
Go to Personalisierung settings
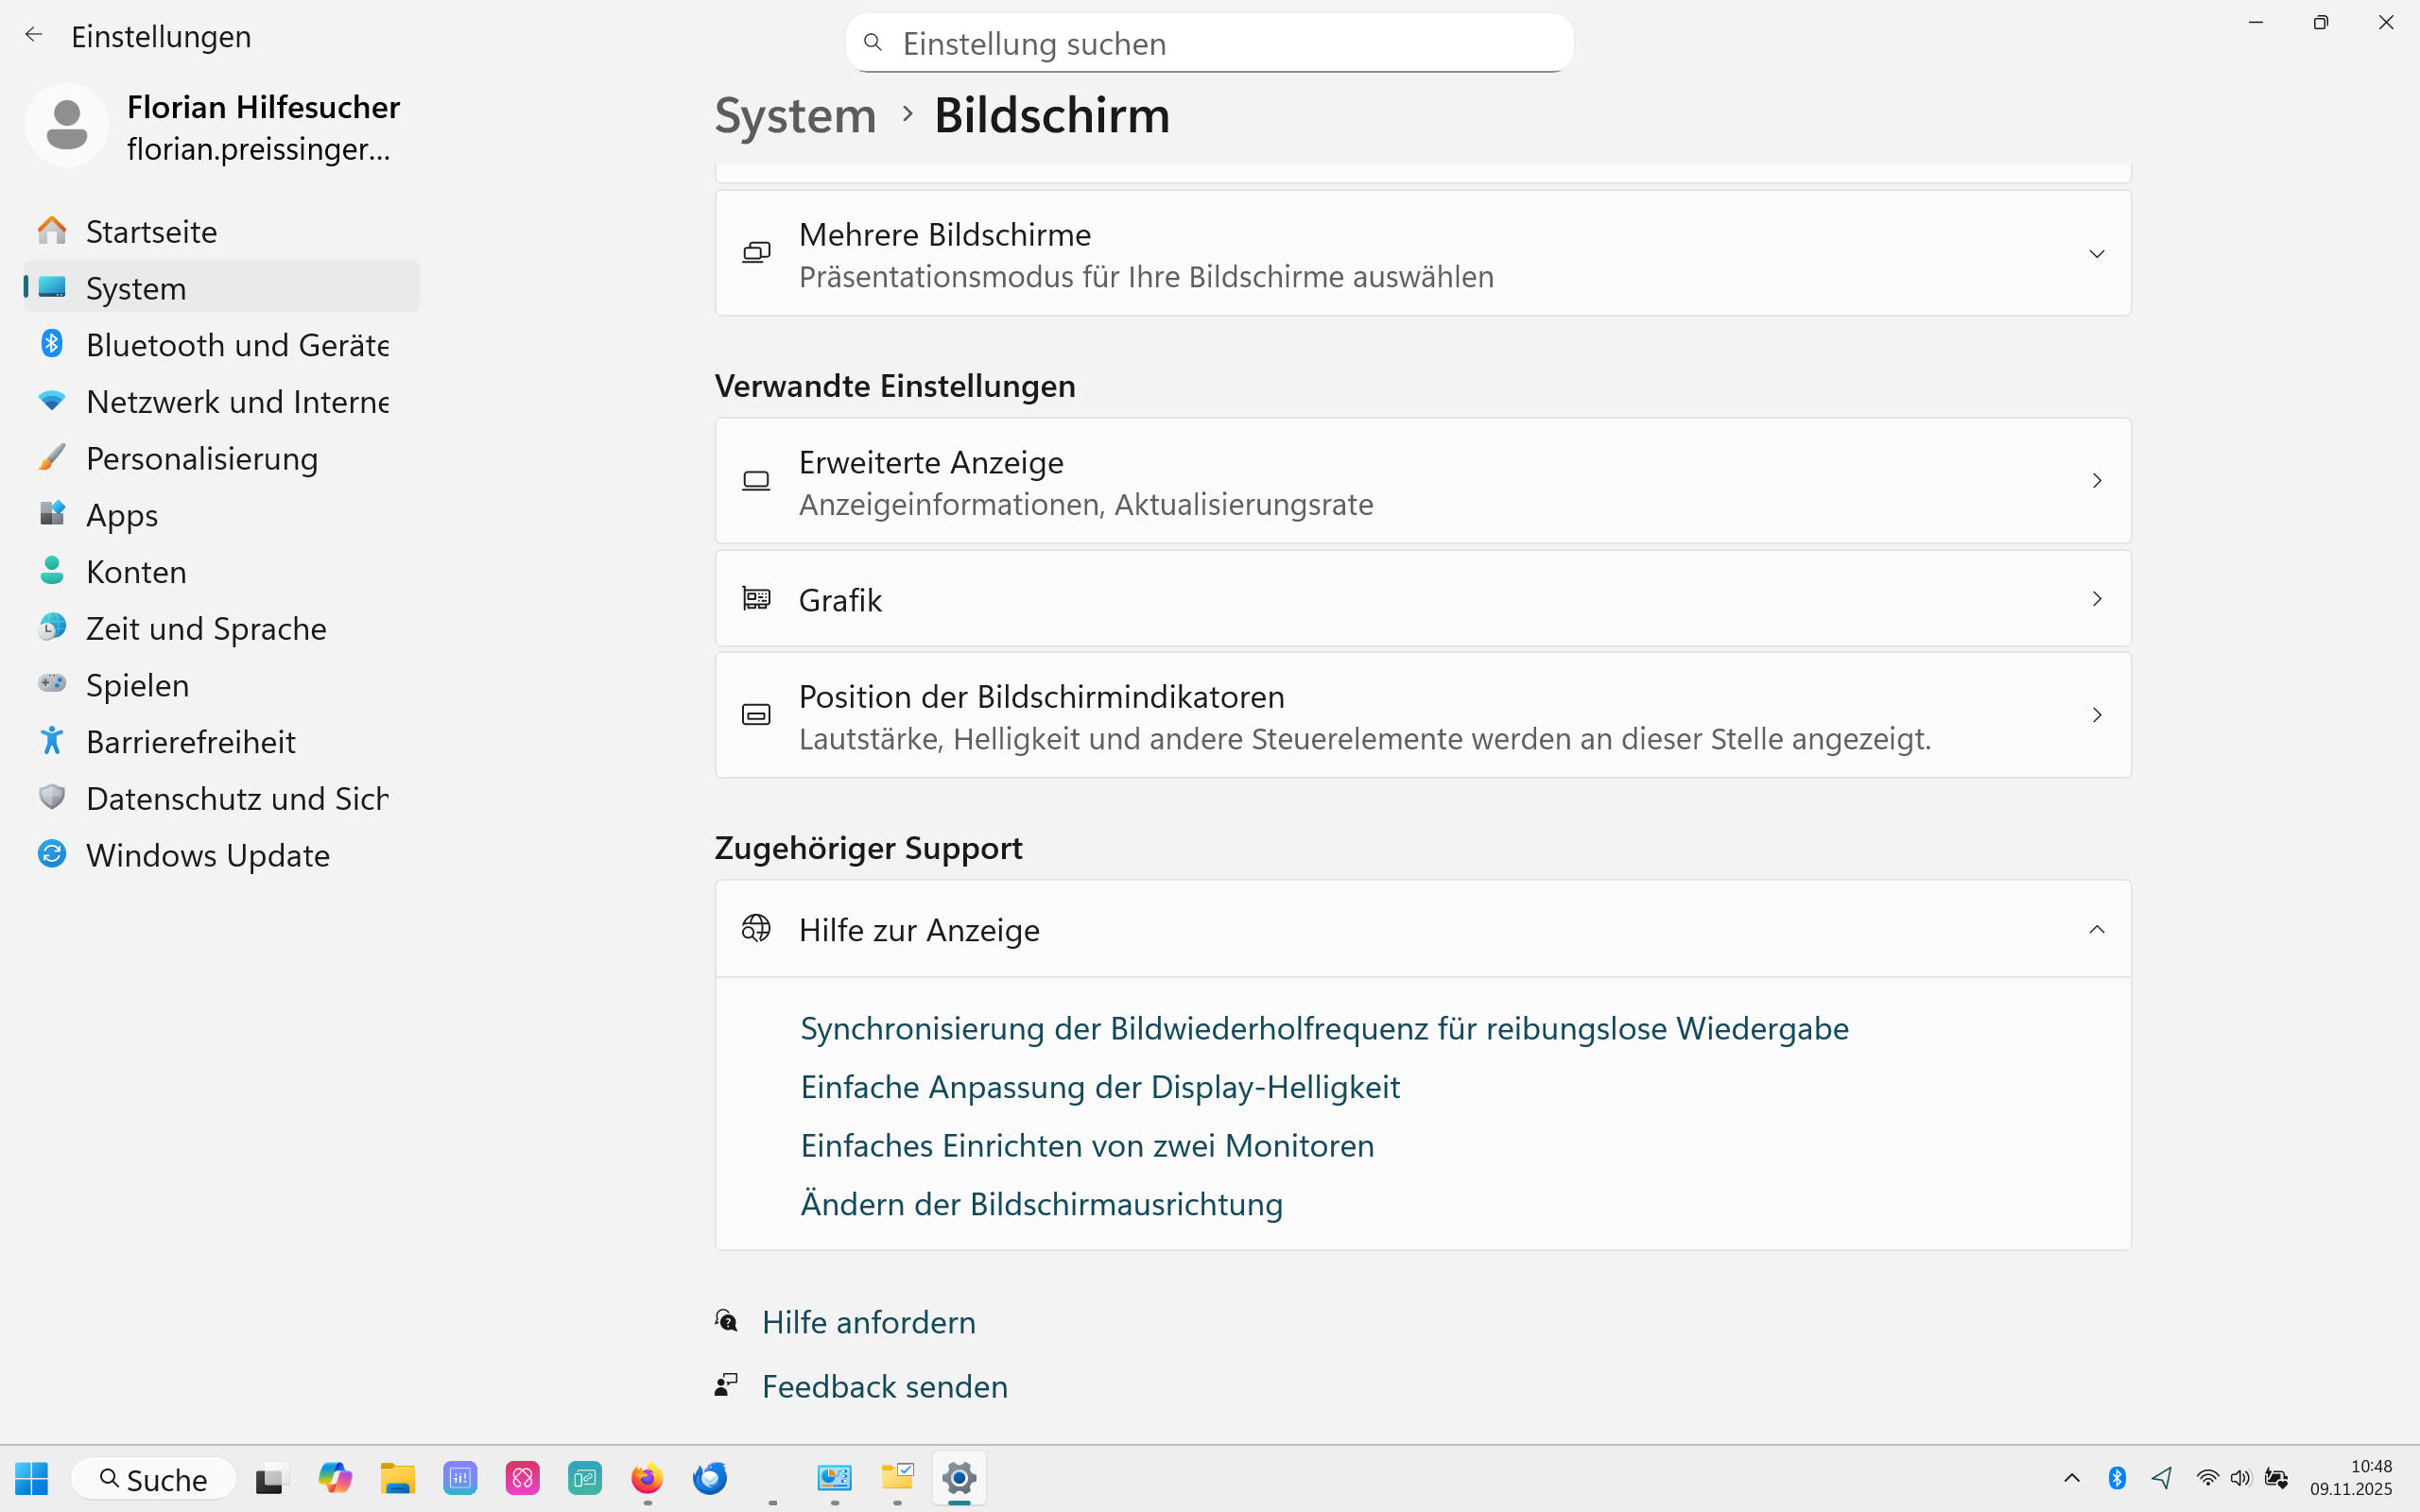221,458
